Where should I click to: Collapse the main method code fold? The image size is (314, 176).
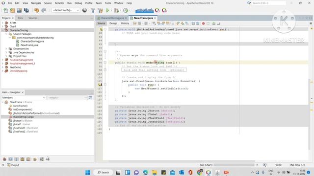click(105, 63)
